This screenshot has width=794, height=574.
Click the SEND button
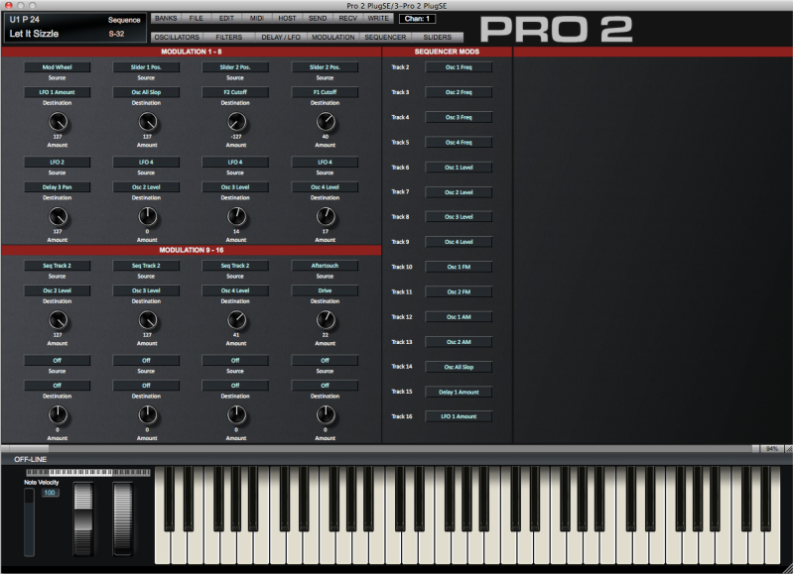pos(318,18)
